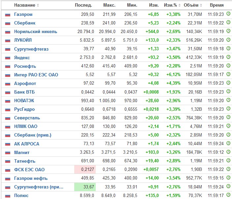Image resolution: width=232 pixels, height=199 pixels.
Task: Sort table by Объём column arrows
Action: [x=201, y=5]
